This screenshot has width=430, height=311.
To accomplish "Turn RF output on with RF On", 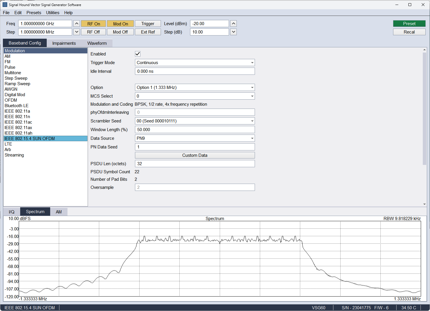I will pyautogui.click(x=93, y=24).
